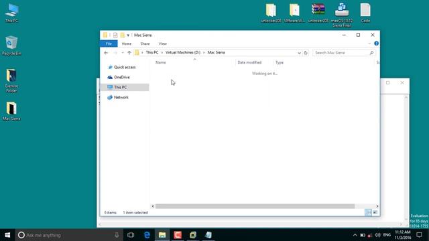Image resolution: width=429 pixels, height=241 pixels.
Task: Click File Explorer taskbar icon
Action: [162, 235]
